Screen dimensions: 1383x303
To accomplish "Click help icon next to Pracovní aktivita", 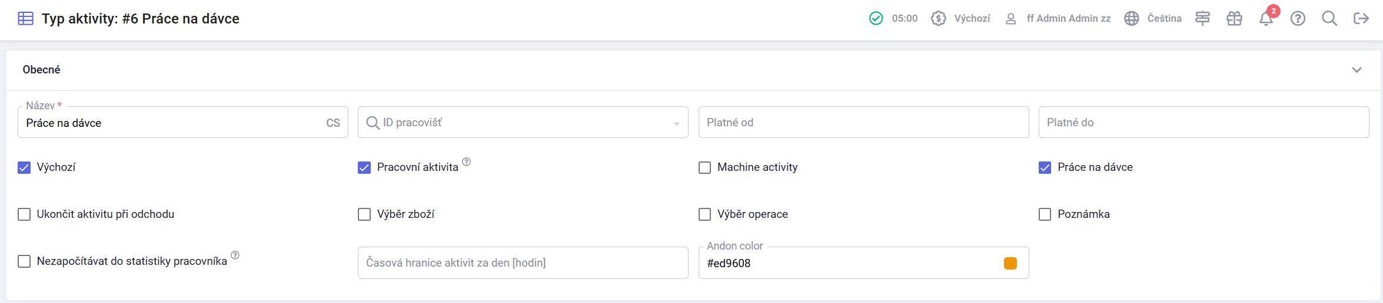I will 466,162.
